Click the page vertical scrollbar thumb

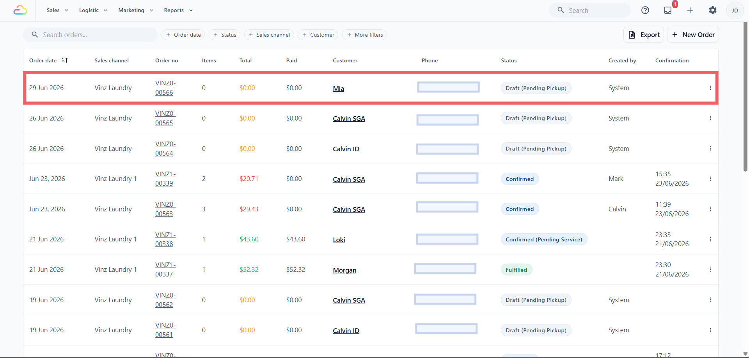[745, 97]
